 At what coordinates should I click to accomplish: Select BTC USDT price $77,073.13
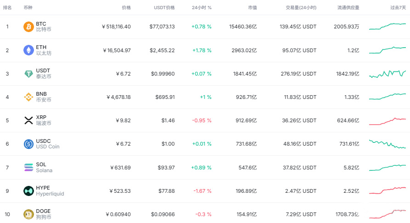click(x=162, y=27)
